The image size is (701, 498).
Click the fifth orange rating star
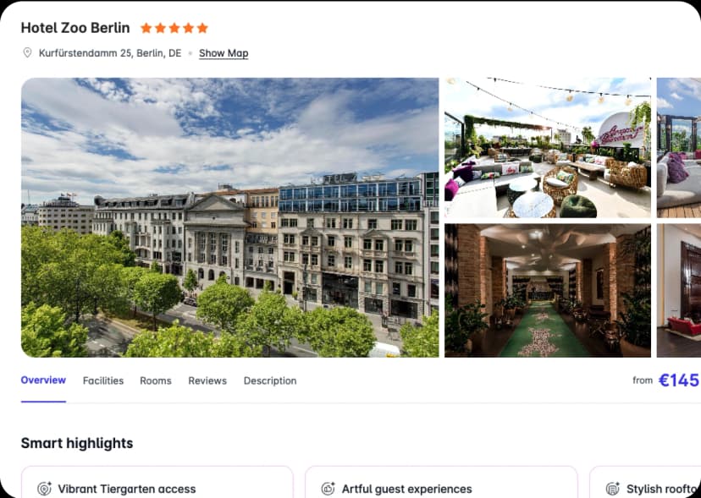[x=202, y=28]
